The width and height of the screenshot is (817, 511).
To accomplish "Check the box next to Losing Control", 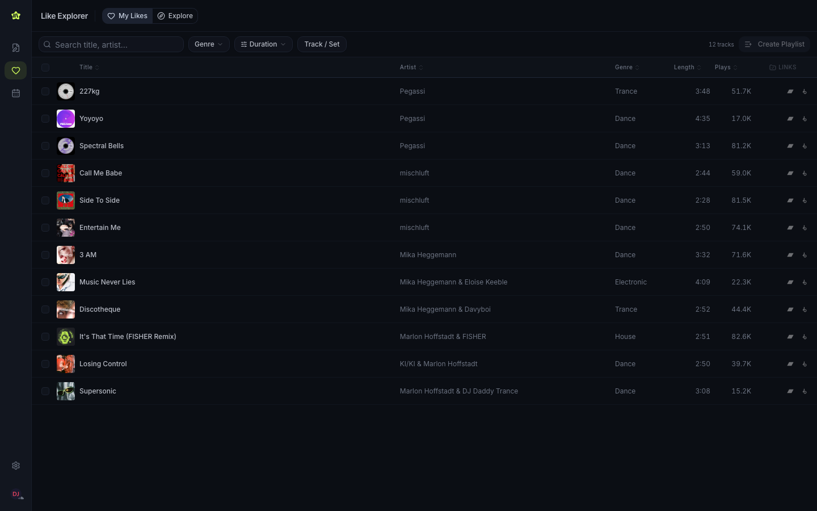I will (x=45, y=364).
